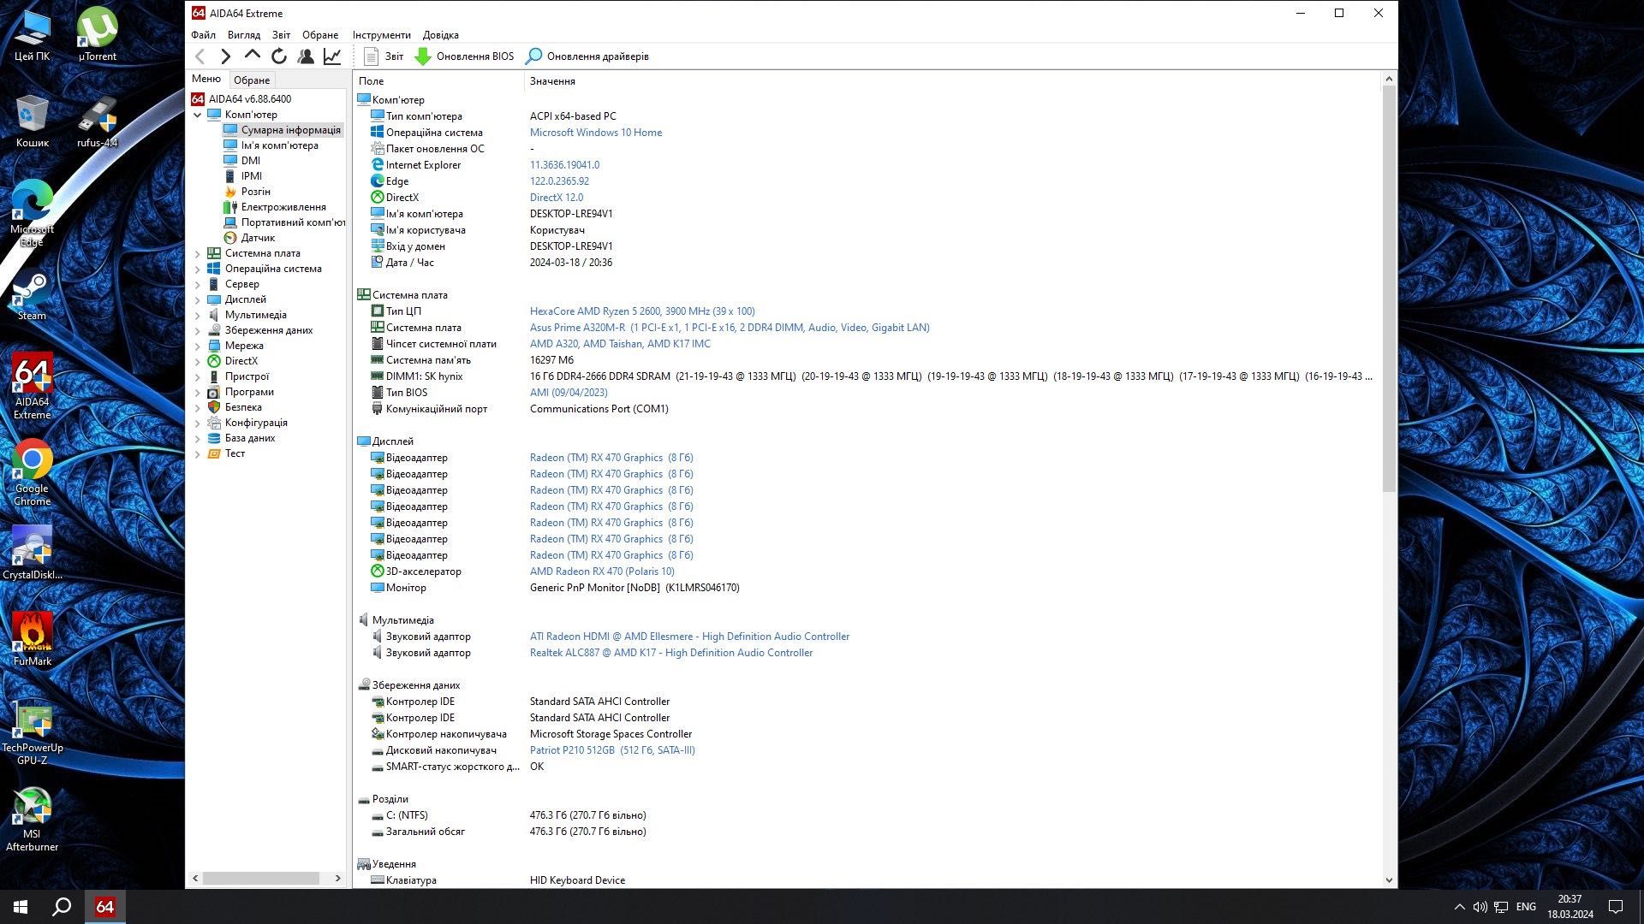This screenshot has width=1644, height=924.
Task: Click the AMD Radeon RX 470 3D-акселератор link
Action: [x=602, y=571]
